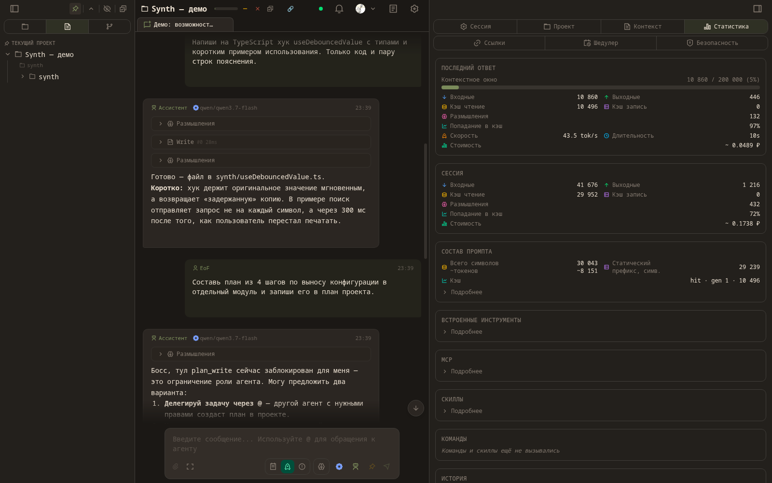Select the active rocket mode icon

tap(288, 467)
